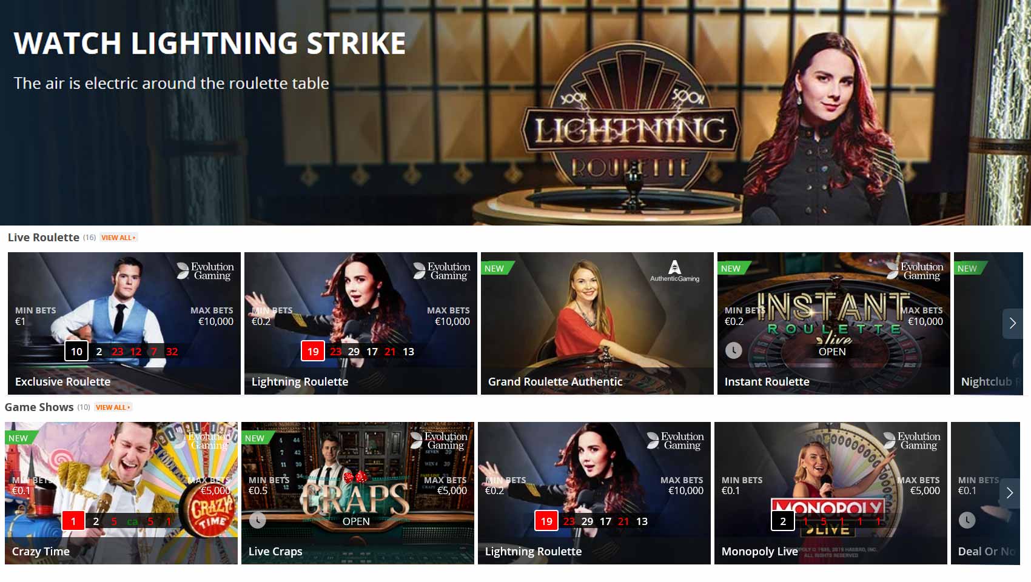Open the Monopoly Live game tile

coord(831,493)
